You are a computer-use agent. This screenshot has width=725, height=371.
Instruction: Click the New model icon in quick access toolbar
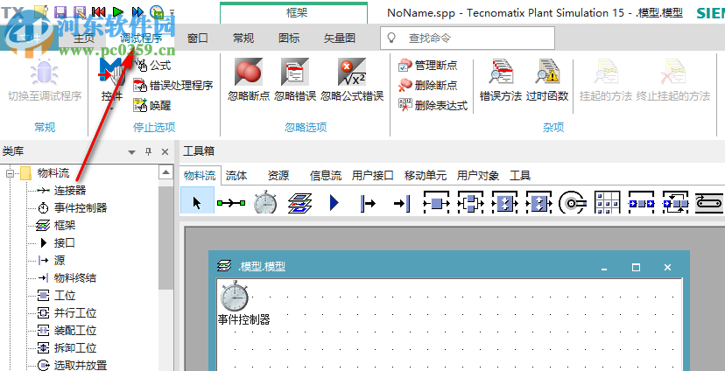point(40,10)
